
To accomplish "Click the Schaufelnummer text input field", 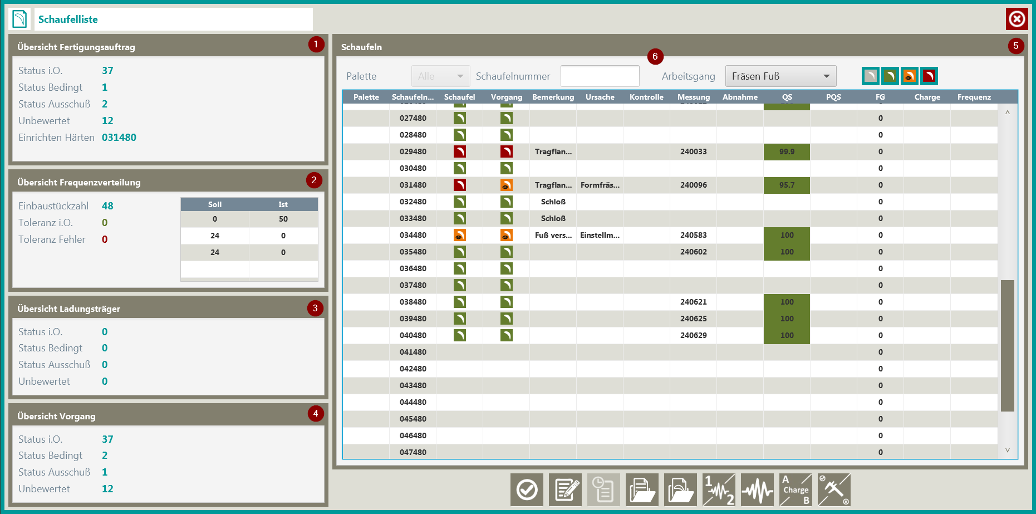I will pyautogui.click(x=600, y=76).
